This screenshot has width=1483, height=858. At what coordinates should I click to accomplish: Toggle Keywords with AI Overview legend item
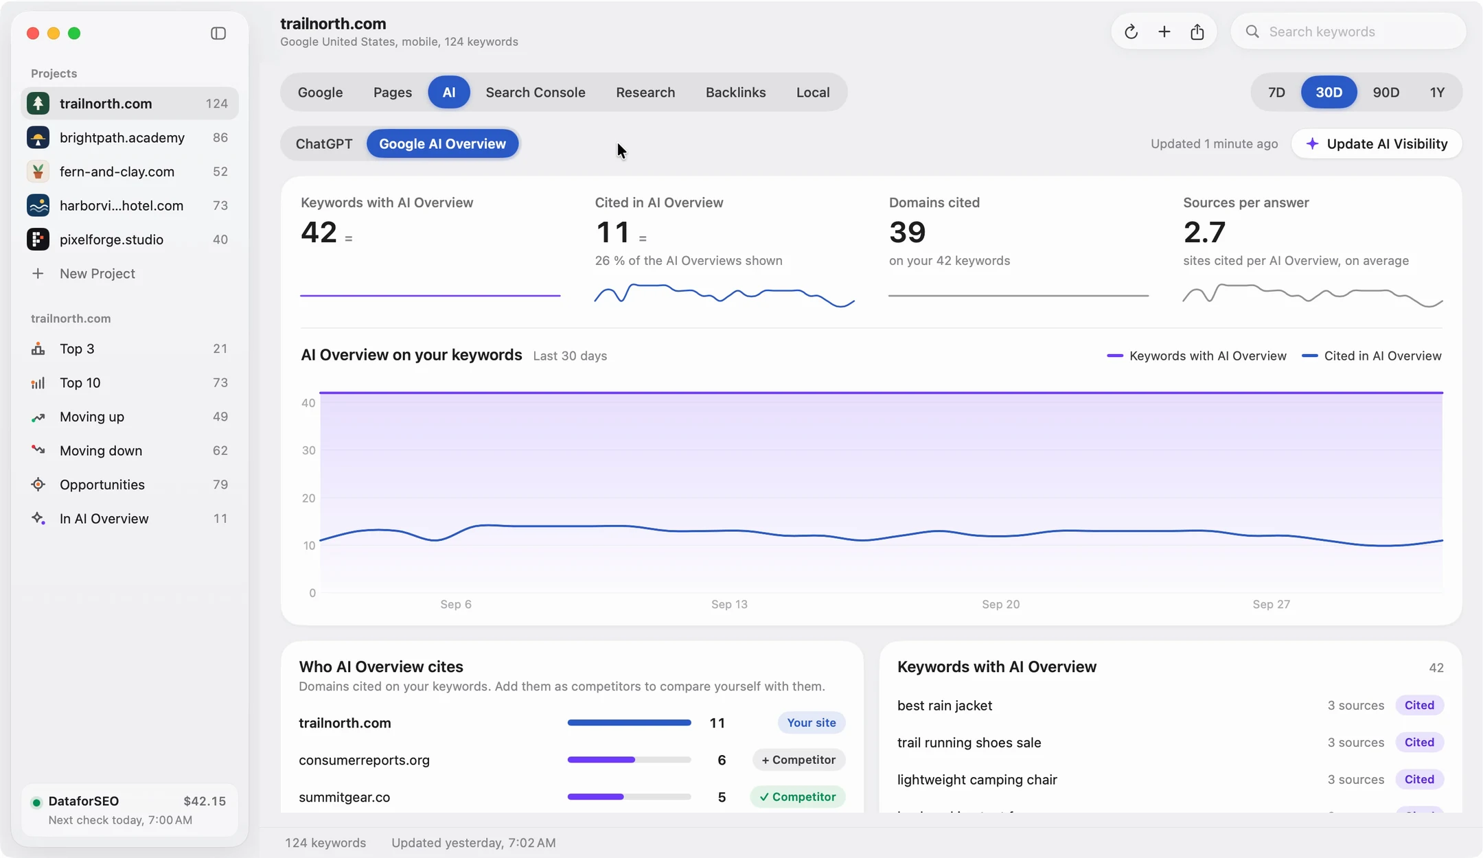tap(1196, 356)
